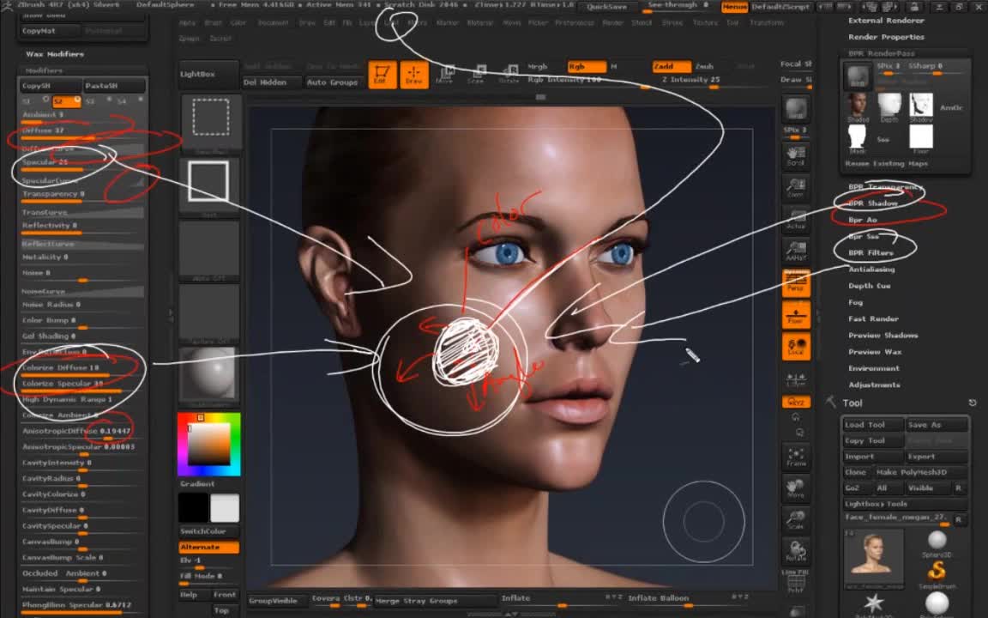Select the Scale transform tool
The width and height of the screenshot is (988, 618).
[476, 75]
